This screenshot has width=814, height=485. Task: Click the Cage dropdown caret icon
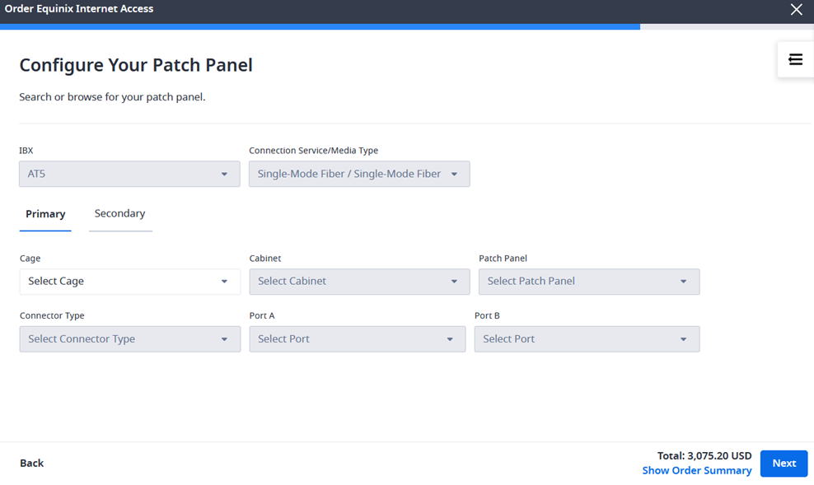click(x=224, y=282)
